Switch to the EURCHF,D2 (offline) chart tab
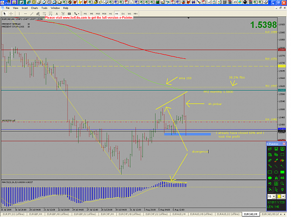The width and height of the screenshot is (291, 217). point(156,214)
